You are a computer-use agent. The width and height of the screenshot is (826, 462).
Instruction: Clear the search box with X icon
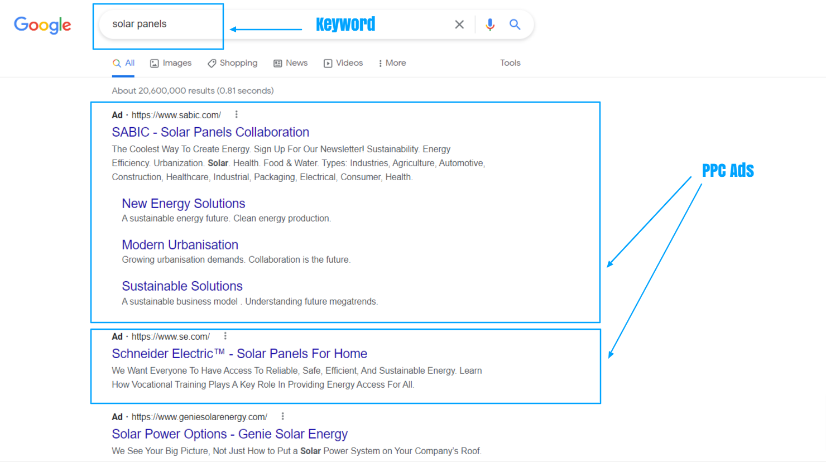click(459, 25)
